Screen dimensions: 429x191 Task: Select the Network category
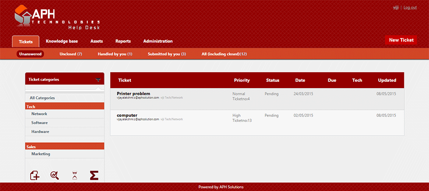click(x=39, y=114)
